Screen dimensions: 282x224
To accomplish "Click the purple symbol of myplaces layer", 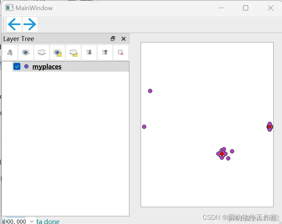I will [x=26, y=66].
